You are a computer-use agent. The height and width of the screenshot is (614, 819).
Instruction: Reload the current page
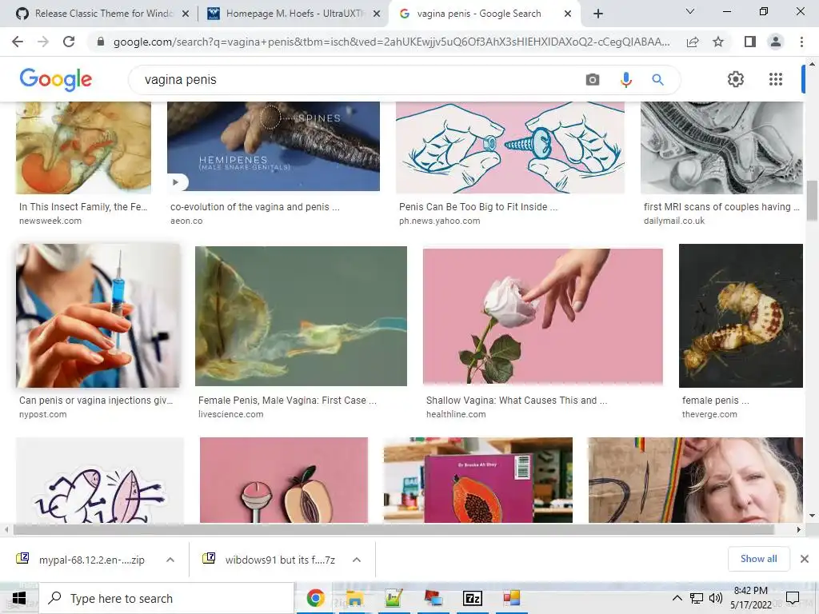click(x=69, y=42)
